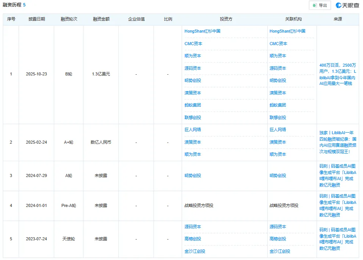Open the 码刻 source link in the 天使轮 row

pos(338,239)
